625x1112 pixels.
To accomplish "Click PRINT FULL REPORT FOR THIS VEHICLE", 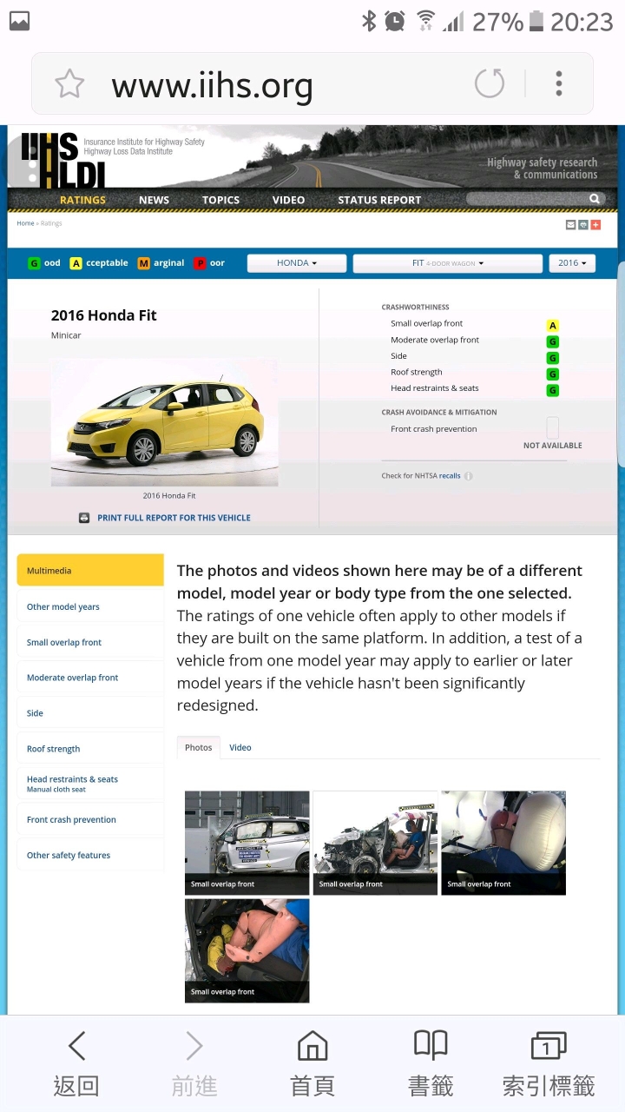I will pos(174,518).
